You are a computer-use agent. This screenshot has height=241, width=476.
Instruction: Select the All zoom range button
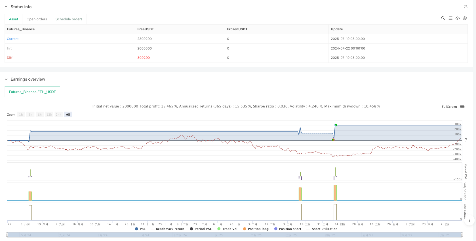click(x=68, y=115)
